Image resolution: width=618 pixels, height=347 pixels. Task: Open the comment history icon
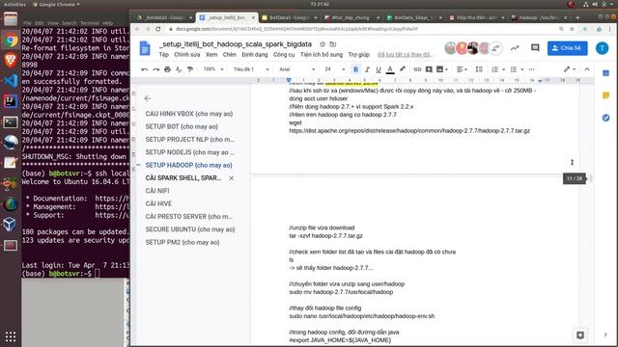(535, 48)
